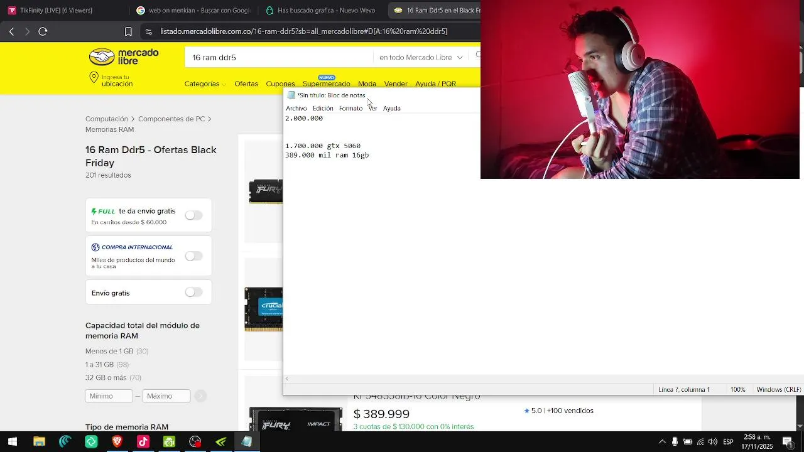Click the Cupones link

[x=280, y=83]
